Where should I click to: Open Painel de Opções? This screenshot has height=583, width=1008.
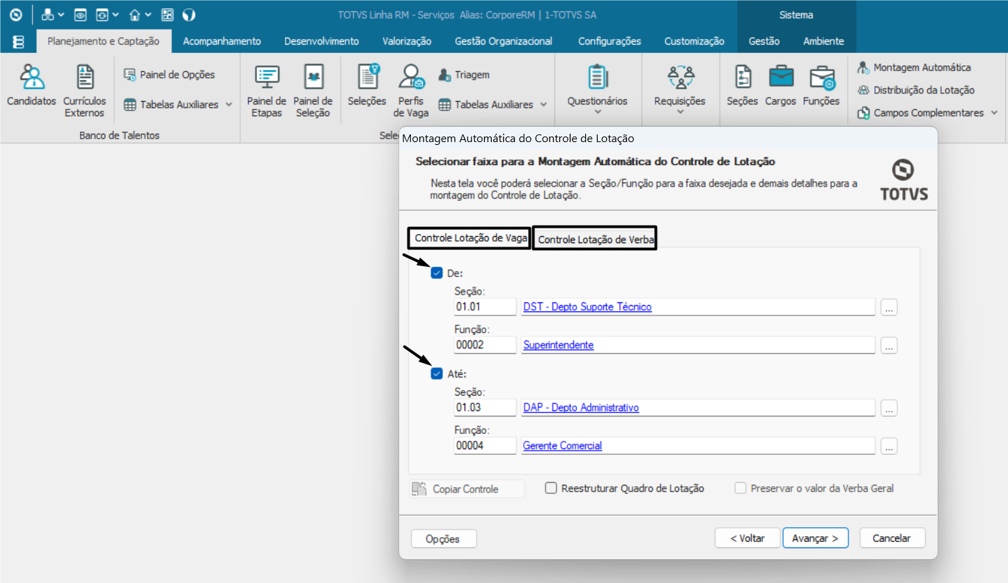tap(169, 75)
